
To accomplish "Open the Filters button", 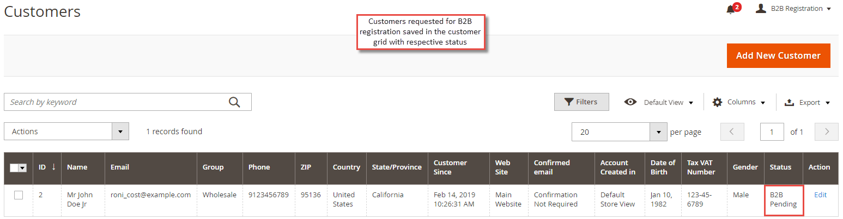I will [581, 102].
